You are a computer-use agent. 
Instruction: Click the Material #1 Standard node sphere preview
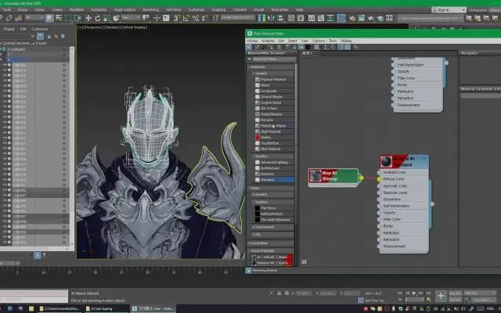click(386, 162)
